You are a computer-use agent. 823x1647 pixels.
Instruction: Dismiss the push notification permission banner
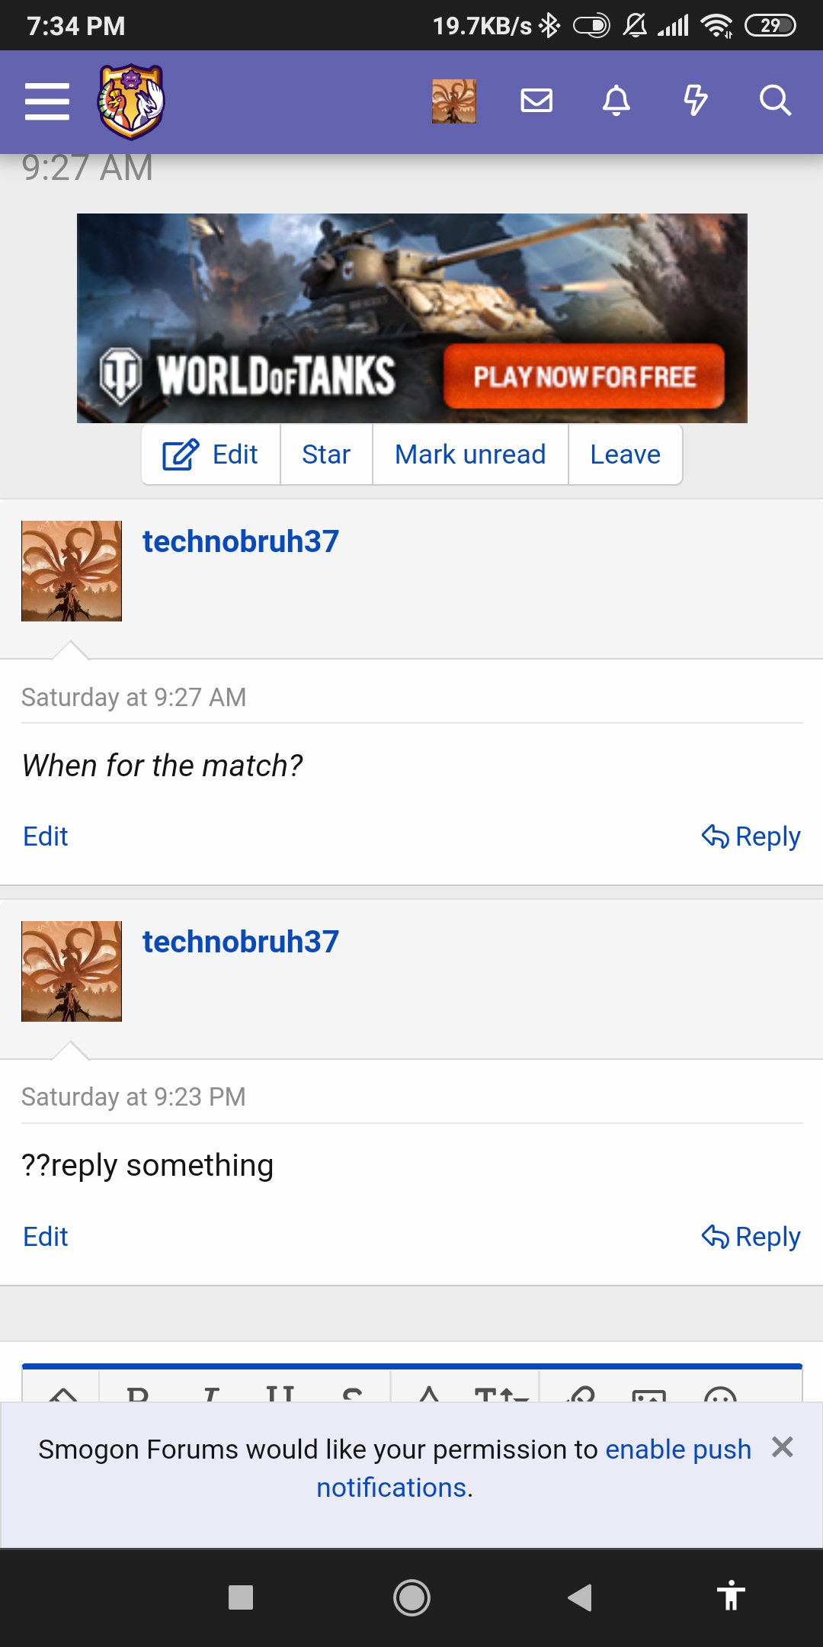tap(783, 1446)
